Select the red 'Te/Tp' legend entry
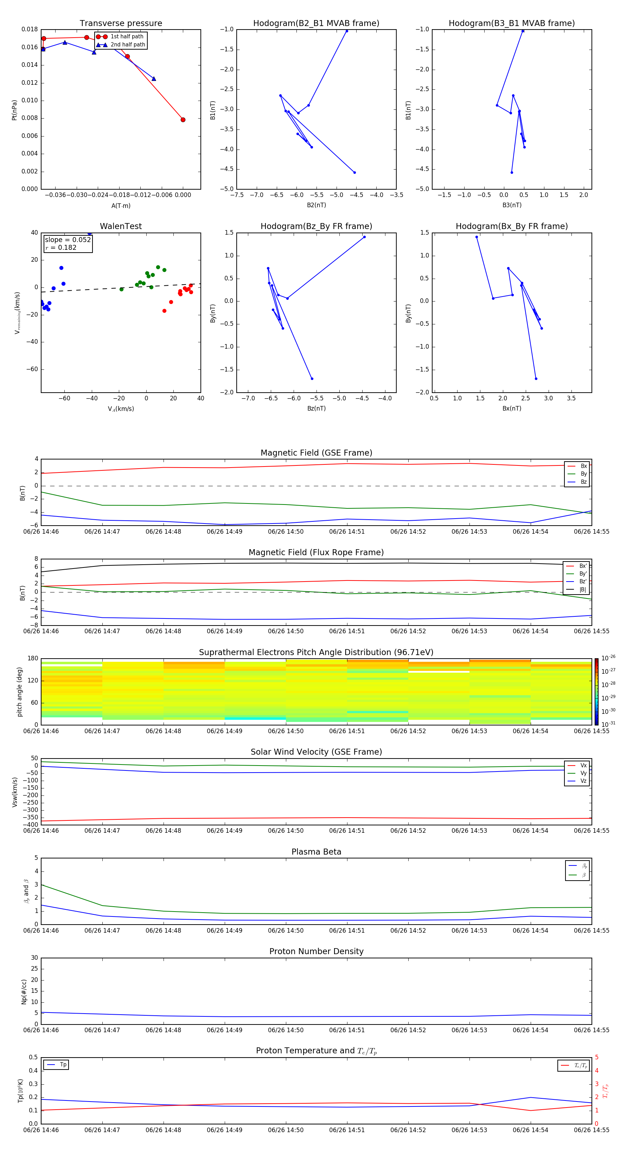This screenshot has width=633, height=1161. [x=574, y=1065]
